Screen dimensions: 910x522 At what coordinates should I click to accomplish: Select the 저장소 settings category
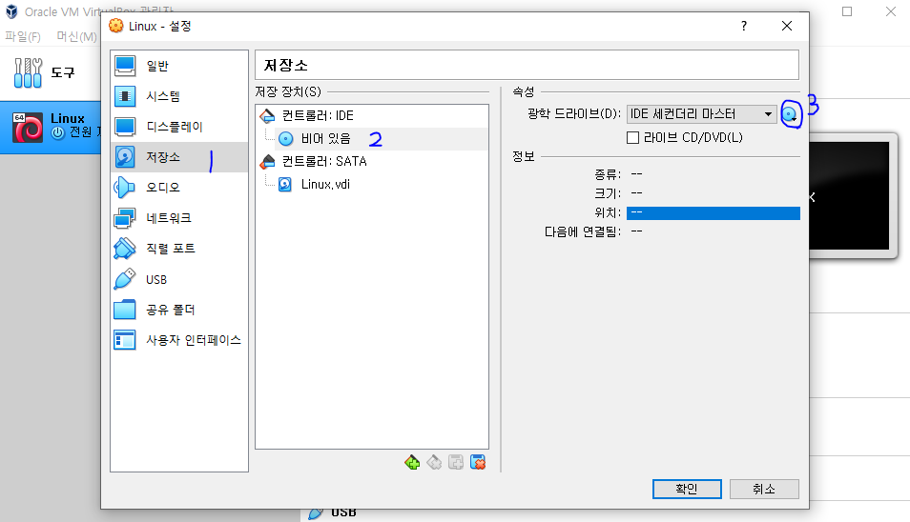178,157
